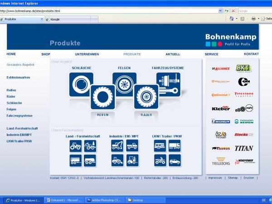Open the Continental brand logo
The height and width of the screenshot is (204, 272).
pyautogui.click(x=221, y=95)
